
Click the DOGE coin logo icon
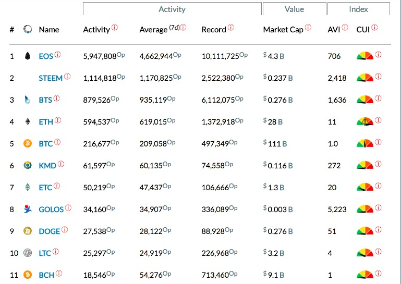tap(28, 231)
